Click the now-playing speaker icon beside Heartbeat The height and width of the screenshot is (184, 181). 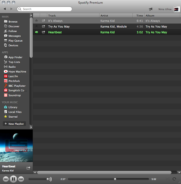click(x=37, y=32)
